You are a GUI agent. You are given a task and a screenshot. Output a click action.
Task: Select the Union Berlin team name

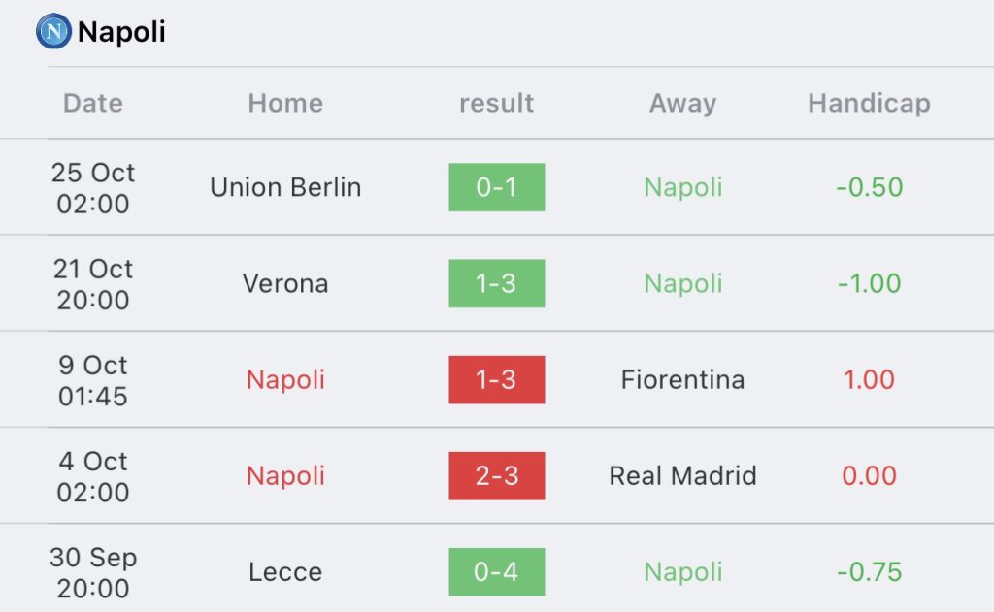pyautogui.click(x=285, y=187)
